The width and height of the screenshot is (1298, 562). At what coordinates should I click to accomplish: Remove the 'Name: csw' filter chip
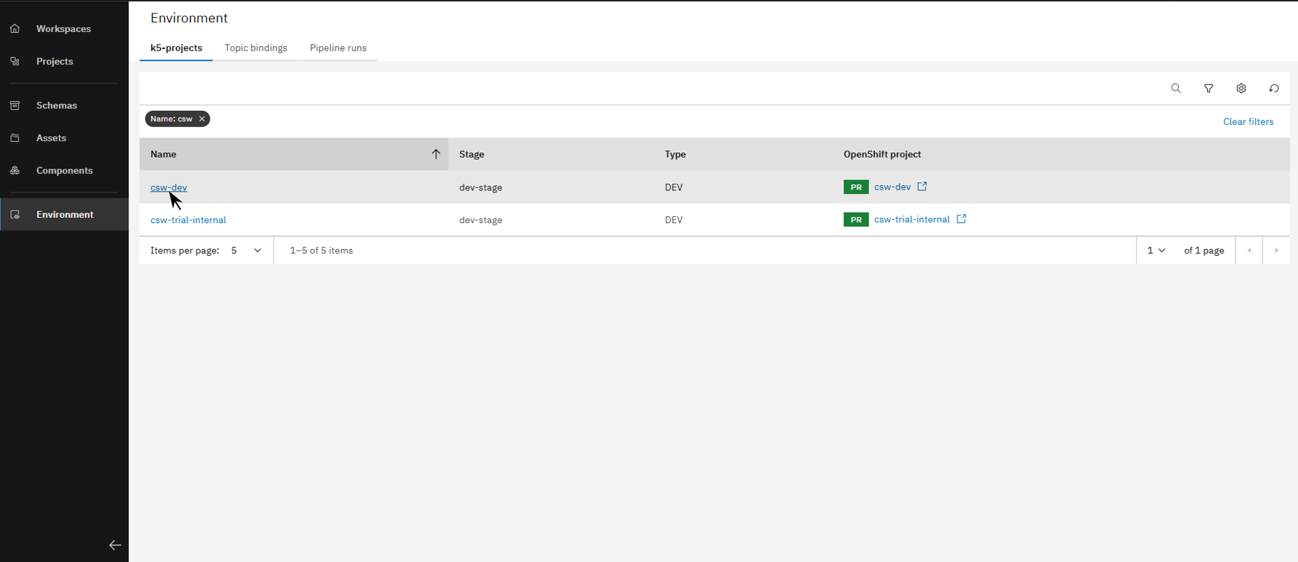pyautogui.click(x=202, y=119)
